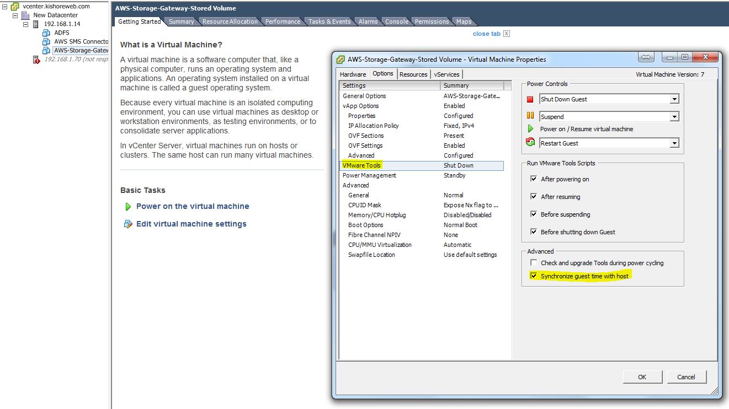Click the orange Suspend pause icon

pos(530,116)
